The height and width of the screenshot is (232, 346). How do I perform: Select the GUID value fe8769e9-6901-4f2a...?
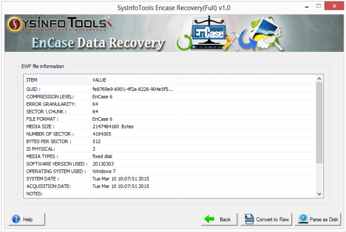point(133,89)
